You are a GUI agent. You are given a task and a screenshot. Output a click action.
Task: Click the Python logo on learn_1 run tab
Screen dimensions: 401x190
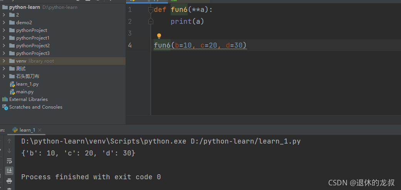15,130
